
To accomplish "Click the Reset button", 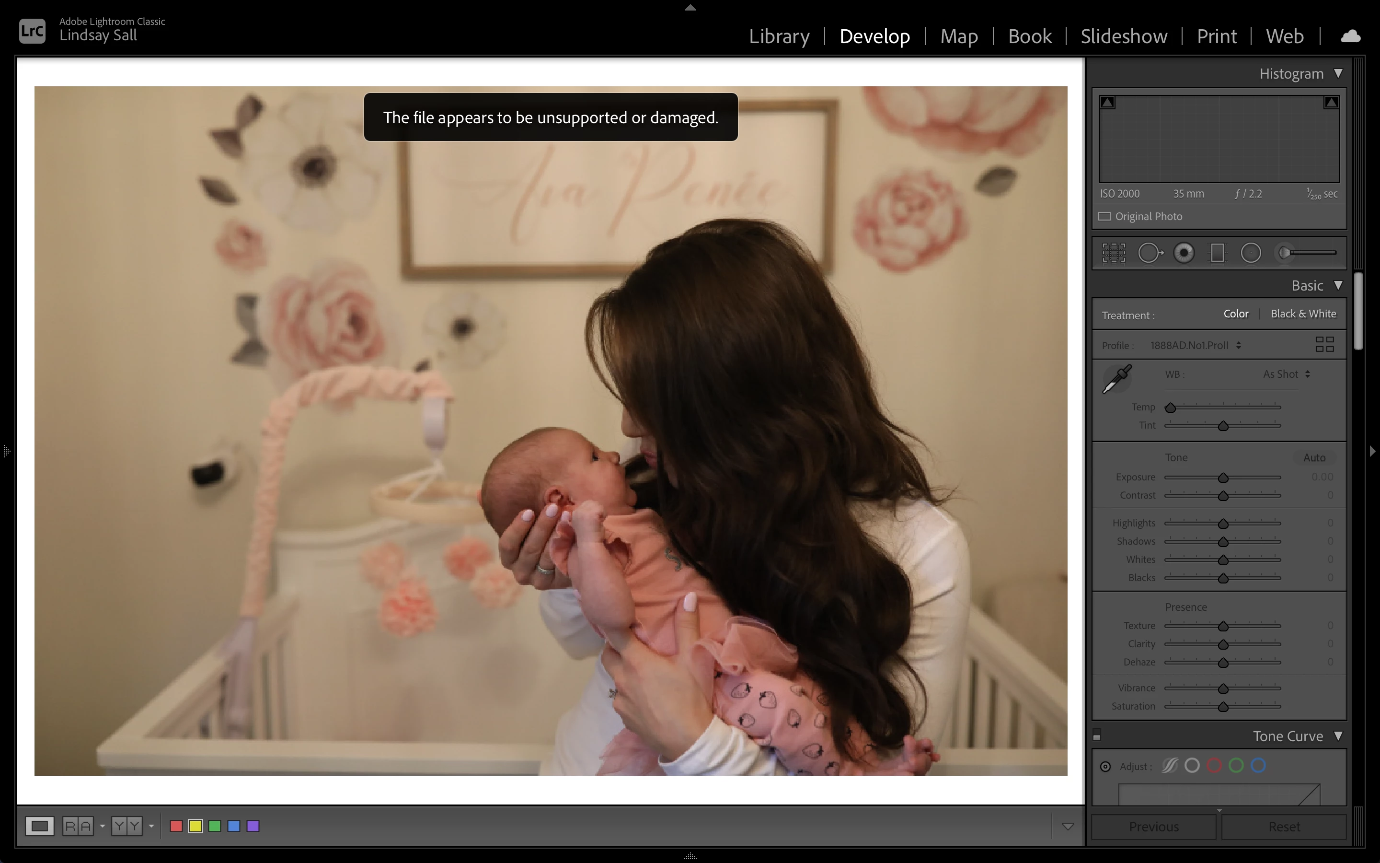I will (1284, 827).
